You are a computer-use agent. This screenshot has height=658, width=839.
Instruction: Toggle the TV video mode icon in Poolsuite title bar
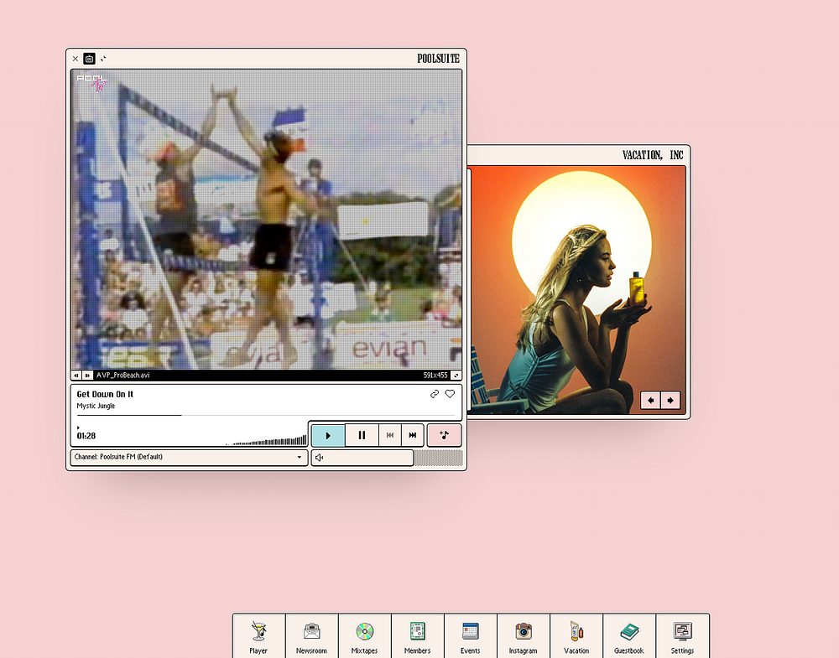click(90, 59)
